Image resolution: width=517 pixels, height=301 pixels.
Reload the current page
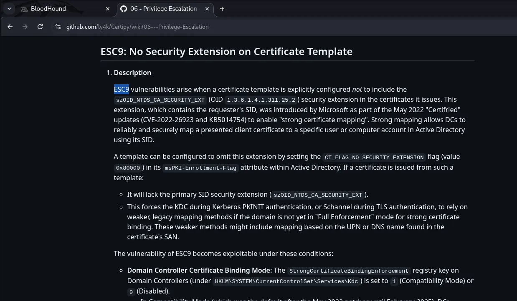(40, 27)
